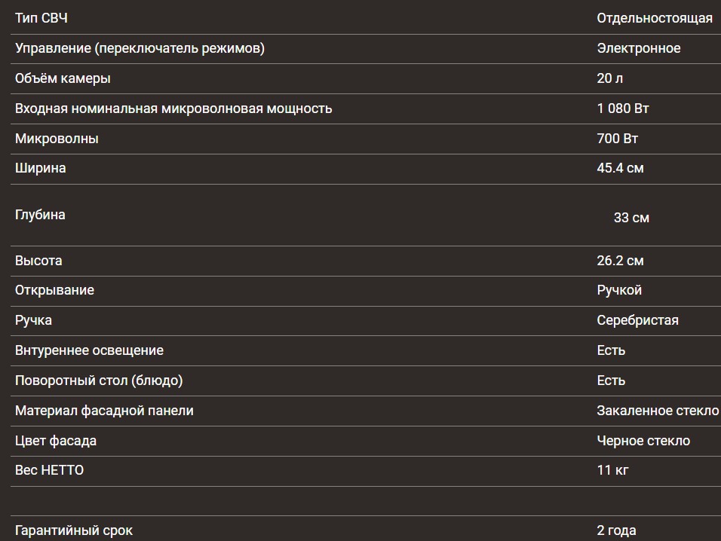Click the 'Тип СВЧ' row label
The width and height of the screenshot is (721, 541).
(x=41, y=18)
